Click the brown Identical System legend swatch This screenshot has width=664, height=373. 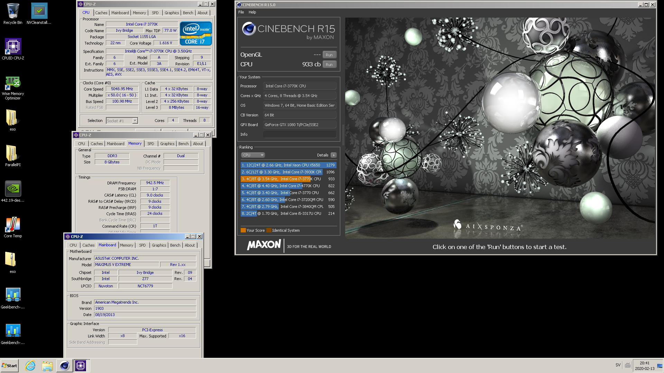(x=269, y=230)
